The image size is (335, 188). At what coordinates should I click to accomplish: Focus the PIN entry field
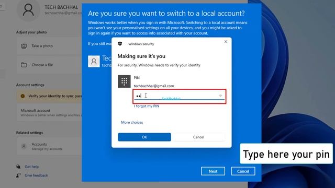click(x=179, y=96)
